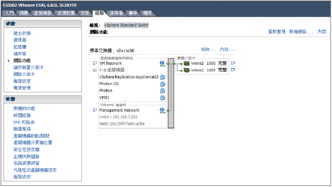Collapse the 4 virtual machines list

(95, 70)
